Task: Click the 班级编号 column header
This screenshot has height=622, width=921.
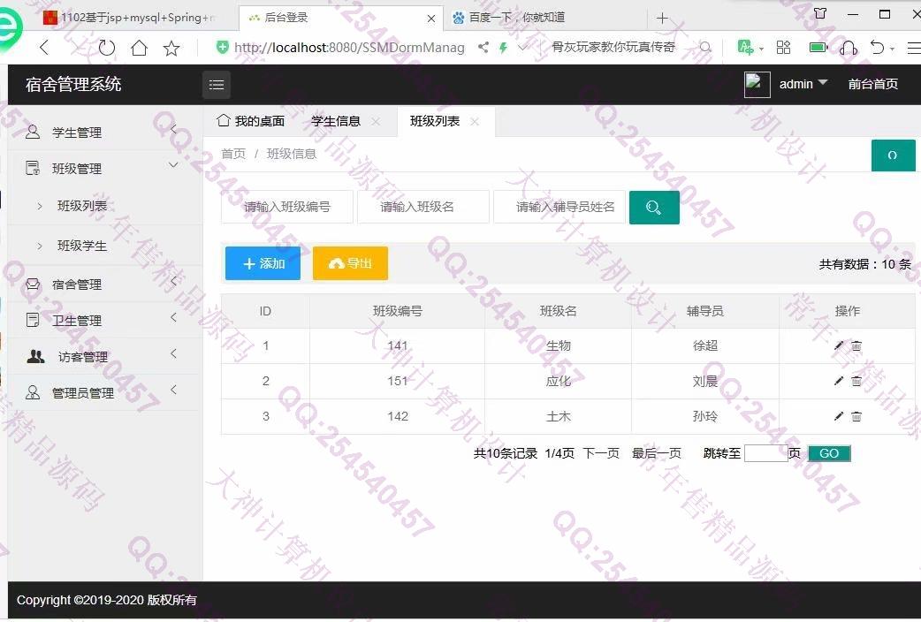Action: point(398,311)
